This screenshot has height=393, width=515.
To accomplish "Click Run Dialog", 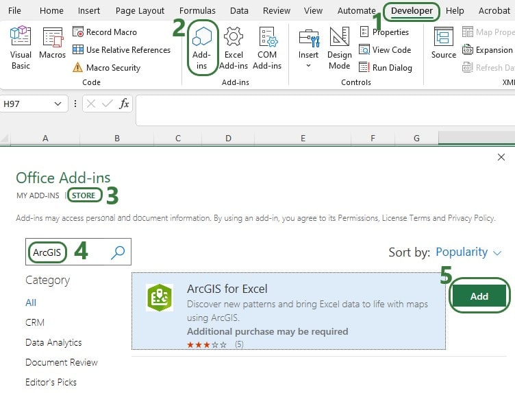I will tap(386, 67).
